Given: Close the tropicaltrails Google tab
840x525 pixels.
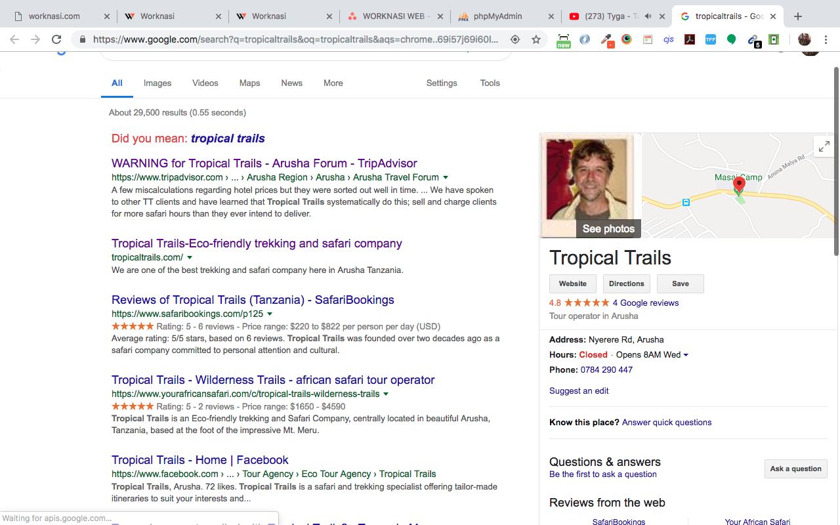Looking at the screenshot, I should [774, 16].
